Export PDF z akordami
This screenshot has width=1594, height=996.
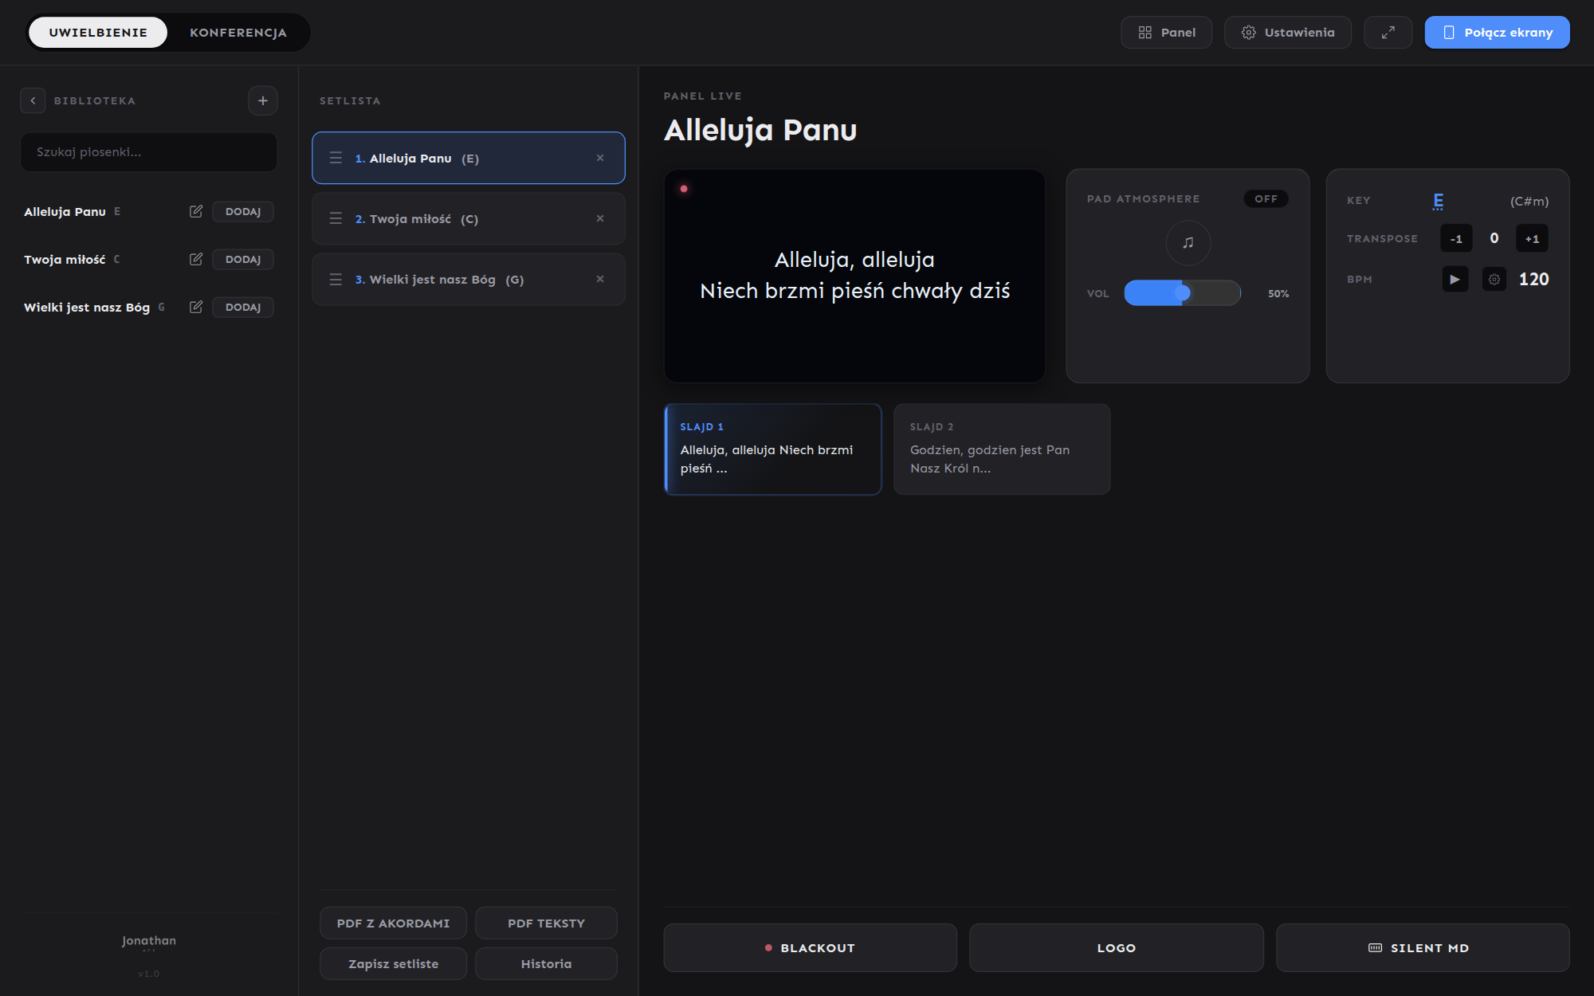coord(393,923)
